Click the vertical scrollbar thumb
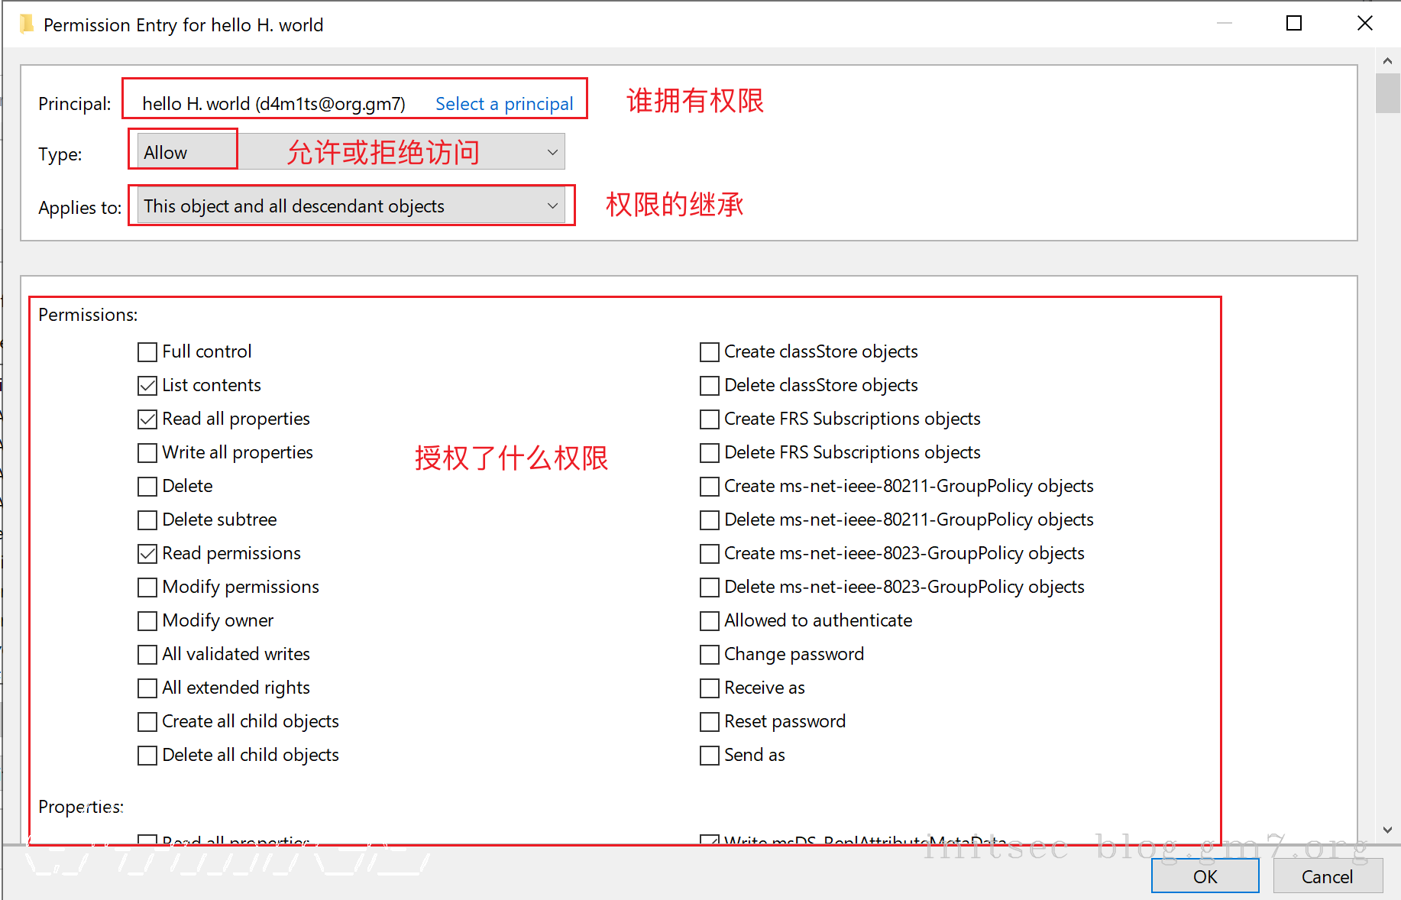The width and height of the screenshot is (1401, 900). coord(1387,93)
